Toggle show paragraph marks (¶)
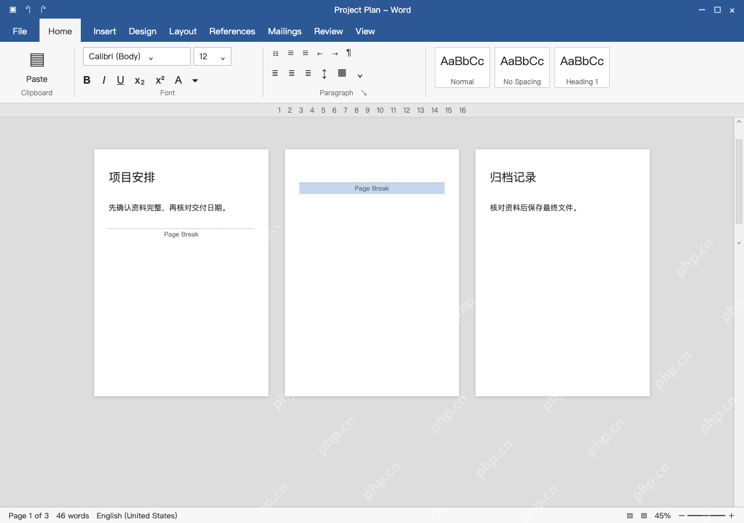Viewport: 744px width, 523px height. (349, 53)
